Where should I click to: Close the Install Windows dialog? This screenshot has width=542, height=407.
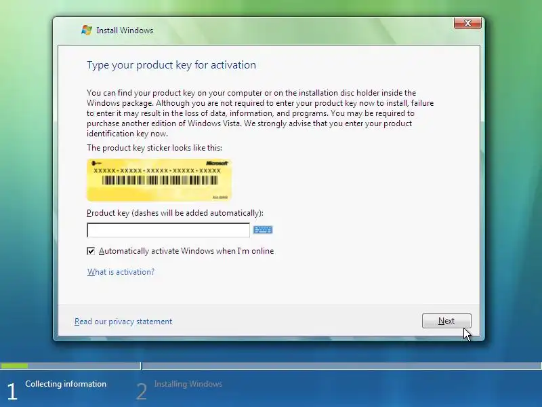[x=467, y=23]
